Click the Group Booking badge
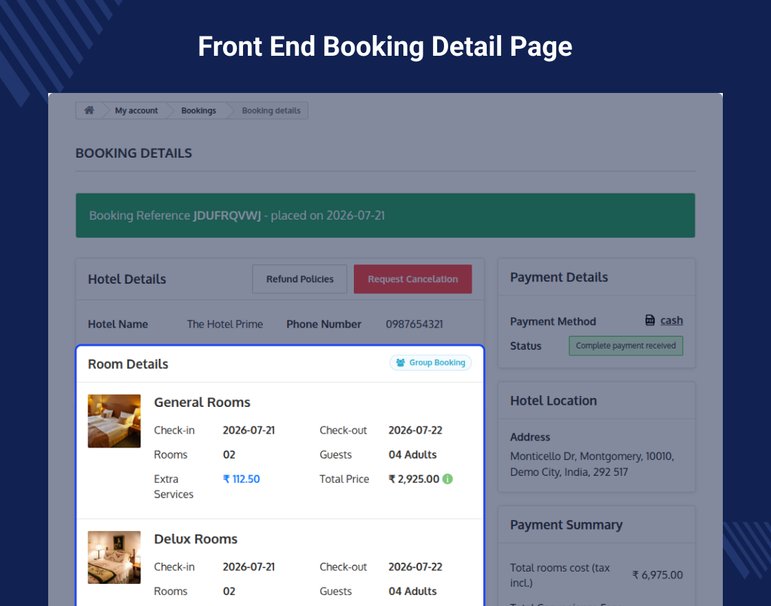771x606 pixels. click(431, 362)
